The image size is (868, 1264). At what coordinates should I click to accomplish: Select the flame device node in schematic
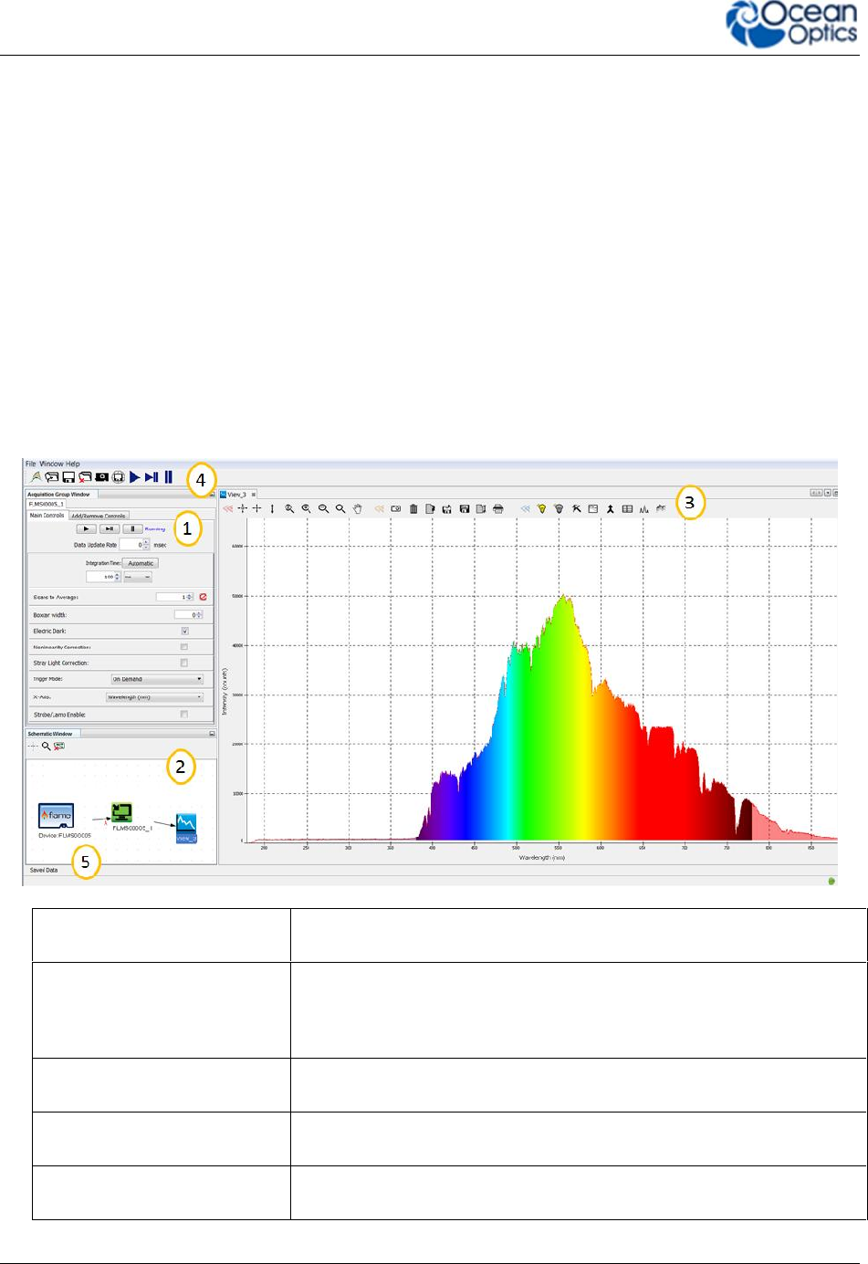(57, 815)
